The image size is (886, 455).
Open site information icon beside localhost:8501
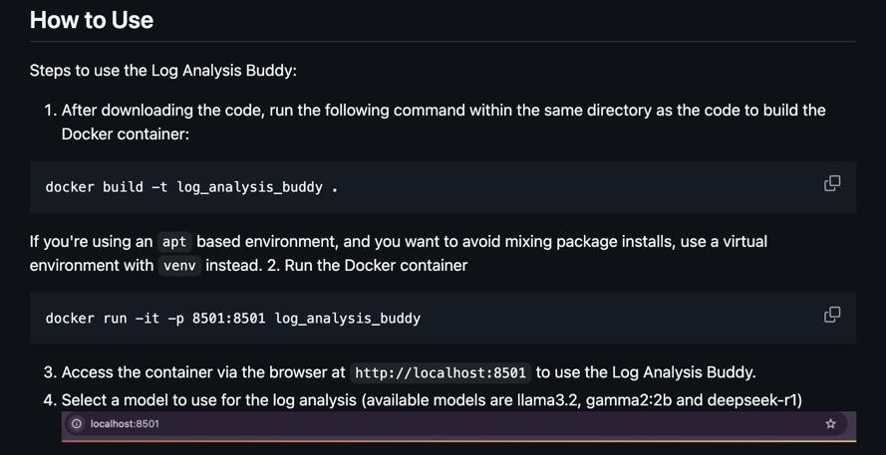tap(77, 423)
